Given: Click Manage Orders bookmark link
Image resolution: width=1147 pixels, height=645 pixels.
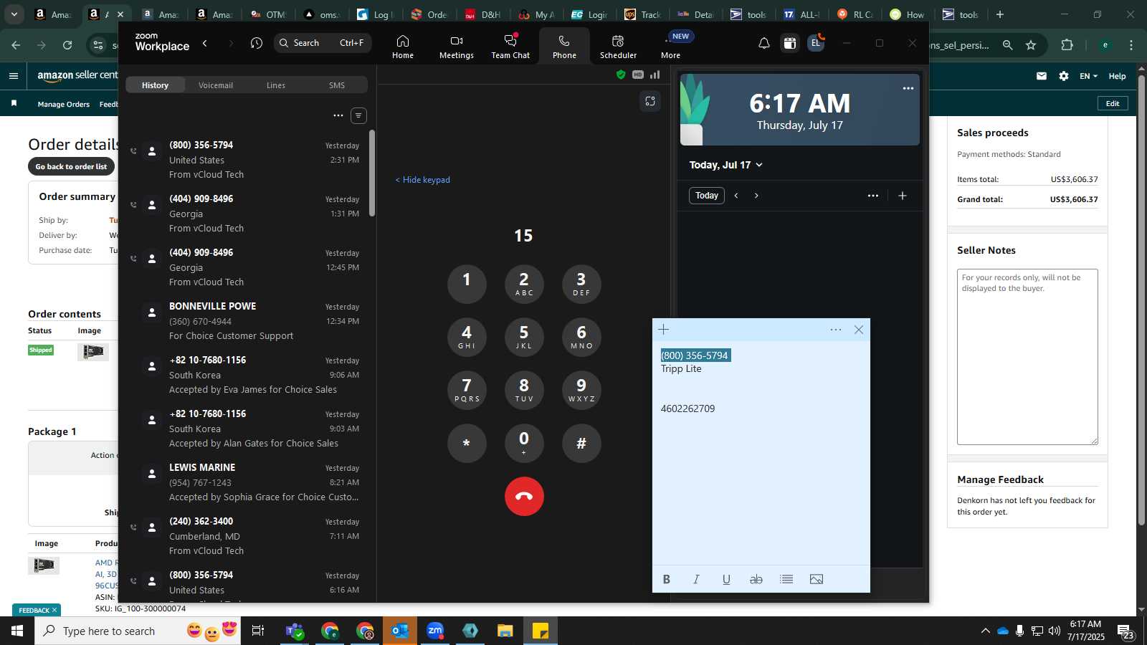Looking at the screenshot, I should tap(64, 105).
